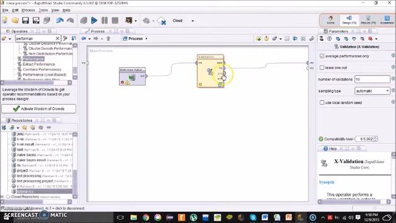
Task: Click the Process breadcrumb
Action: coord(136,38)
